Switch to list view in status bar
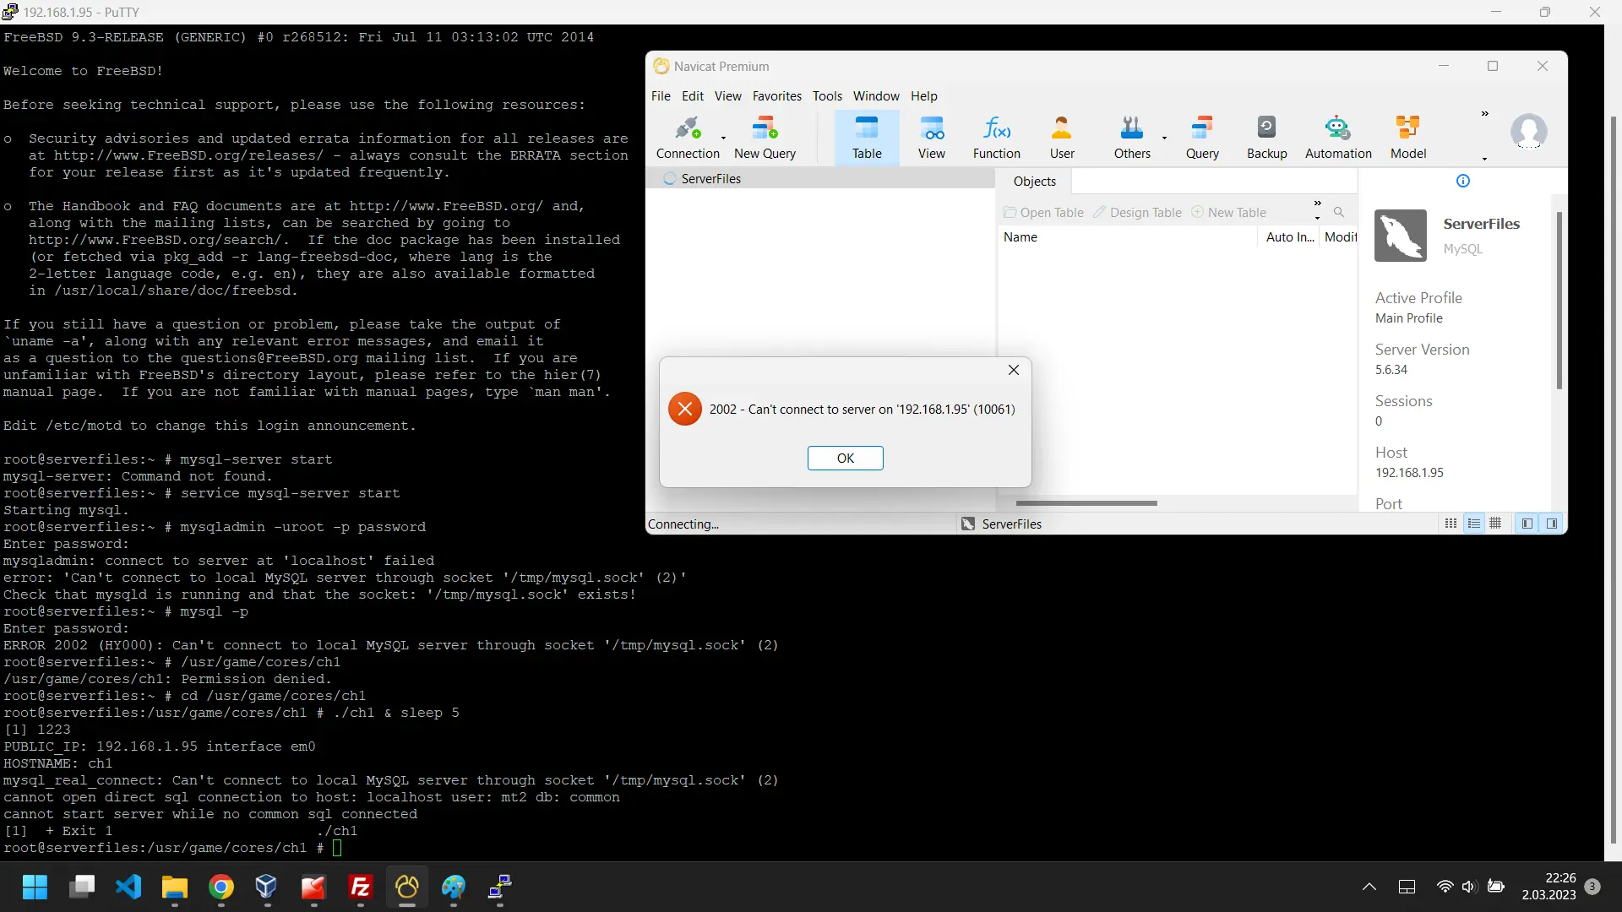 click(x=1474, y=524)
